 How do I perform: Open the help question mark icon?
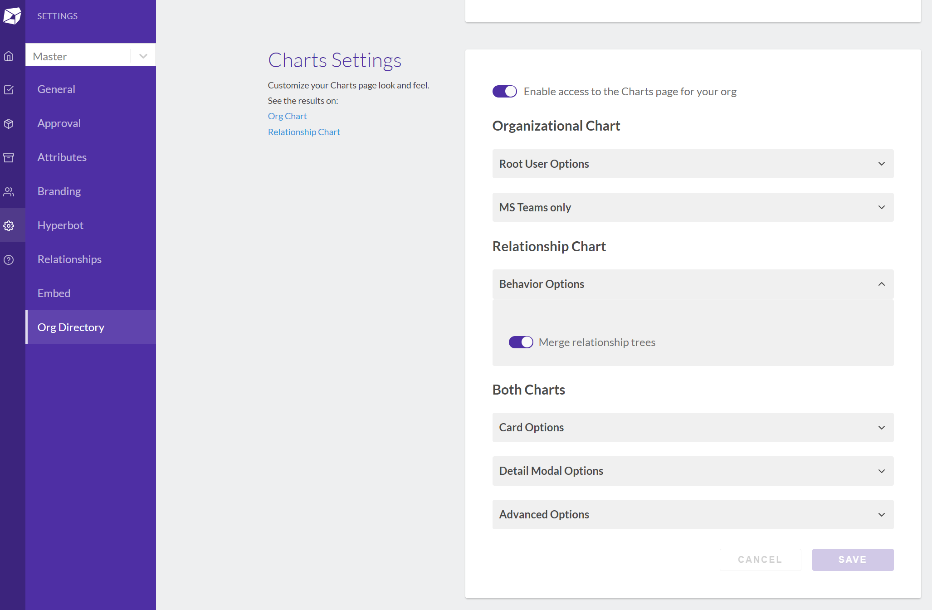pos(9,260)
